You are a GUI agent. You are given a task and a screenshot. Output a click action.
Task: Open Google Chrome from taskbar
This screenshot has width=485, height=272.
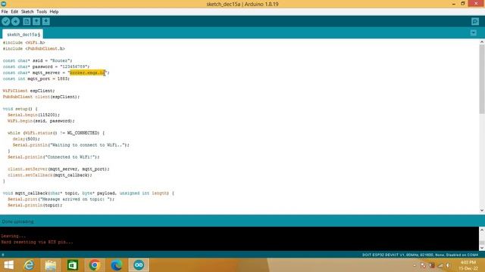tap(95, 265)
